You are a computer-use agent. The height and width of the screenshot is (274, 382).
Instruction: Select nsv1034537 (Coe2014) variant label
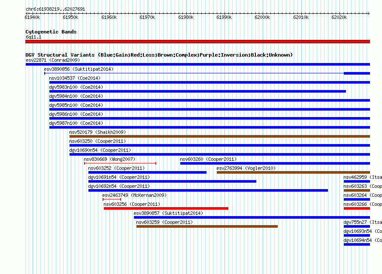coord(75,78)
